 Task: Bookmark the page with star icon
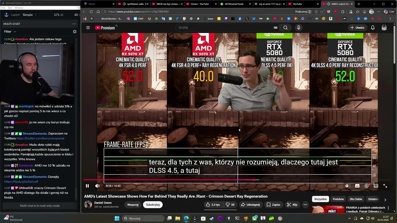click(322, 12)
